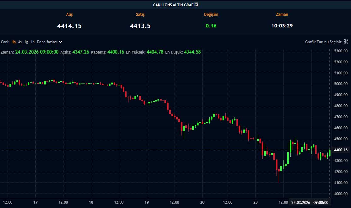Click the 4400.16 current price label
Screen dimensions: 351x208
[341, 150]
